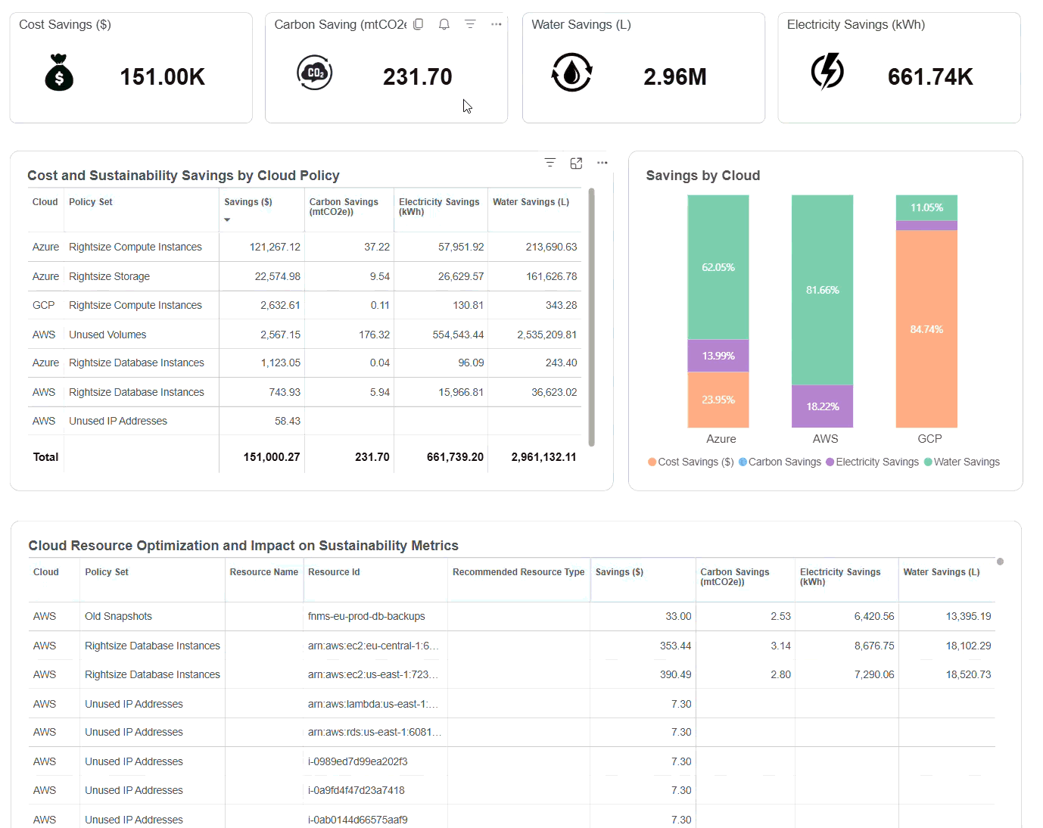This screenshot has height=828, width=1043.
Task: Select GCP 84.74% cost savings segment
Action: (x=926, y=329)
